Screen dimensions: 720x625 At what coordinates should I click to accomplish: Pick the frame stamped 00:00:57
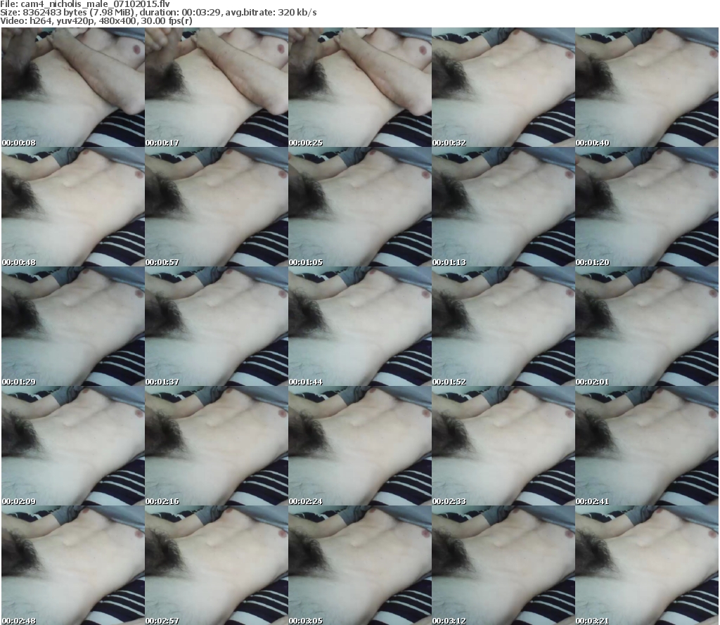pyautogui.click(x=217, y=207)
